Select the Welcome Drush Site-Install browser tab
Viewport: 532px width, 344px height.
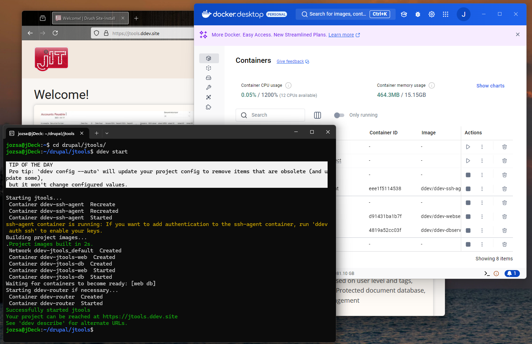[88, 18]
